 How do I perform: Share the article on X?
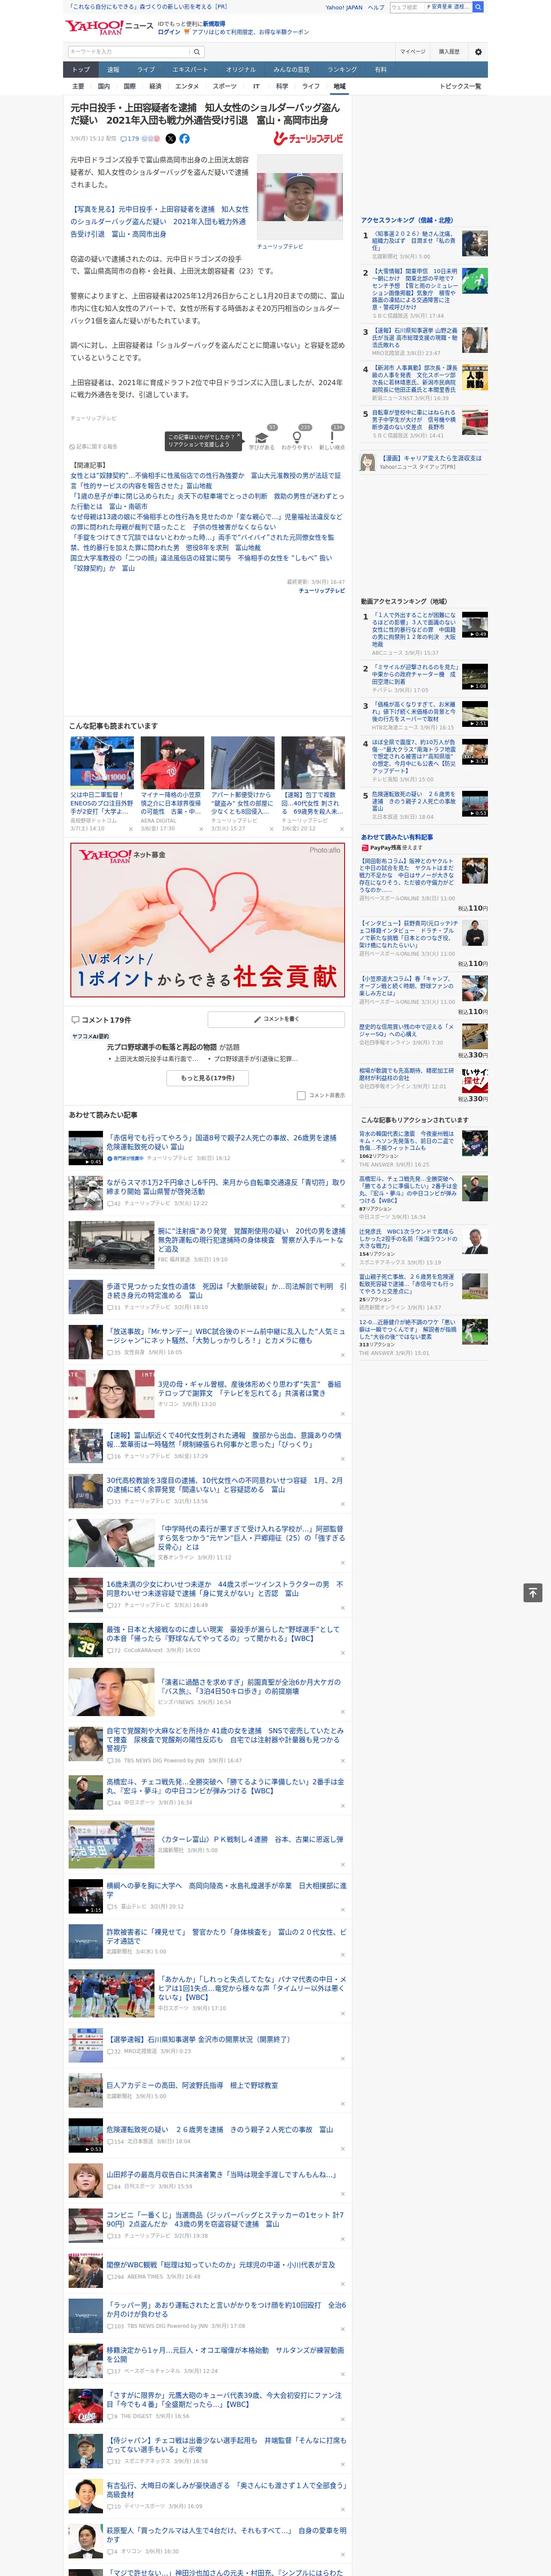(x=170, y=139)
